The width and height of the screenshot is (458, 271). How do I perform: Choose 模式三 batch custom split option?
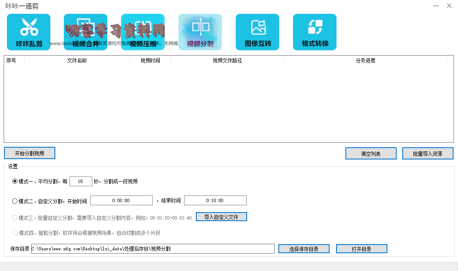(x=15, y=217)
